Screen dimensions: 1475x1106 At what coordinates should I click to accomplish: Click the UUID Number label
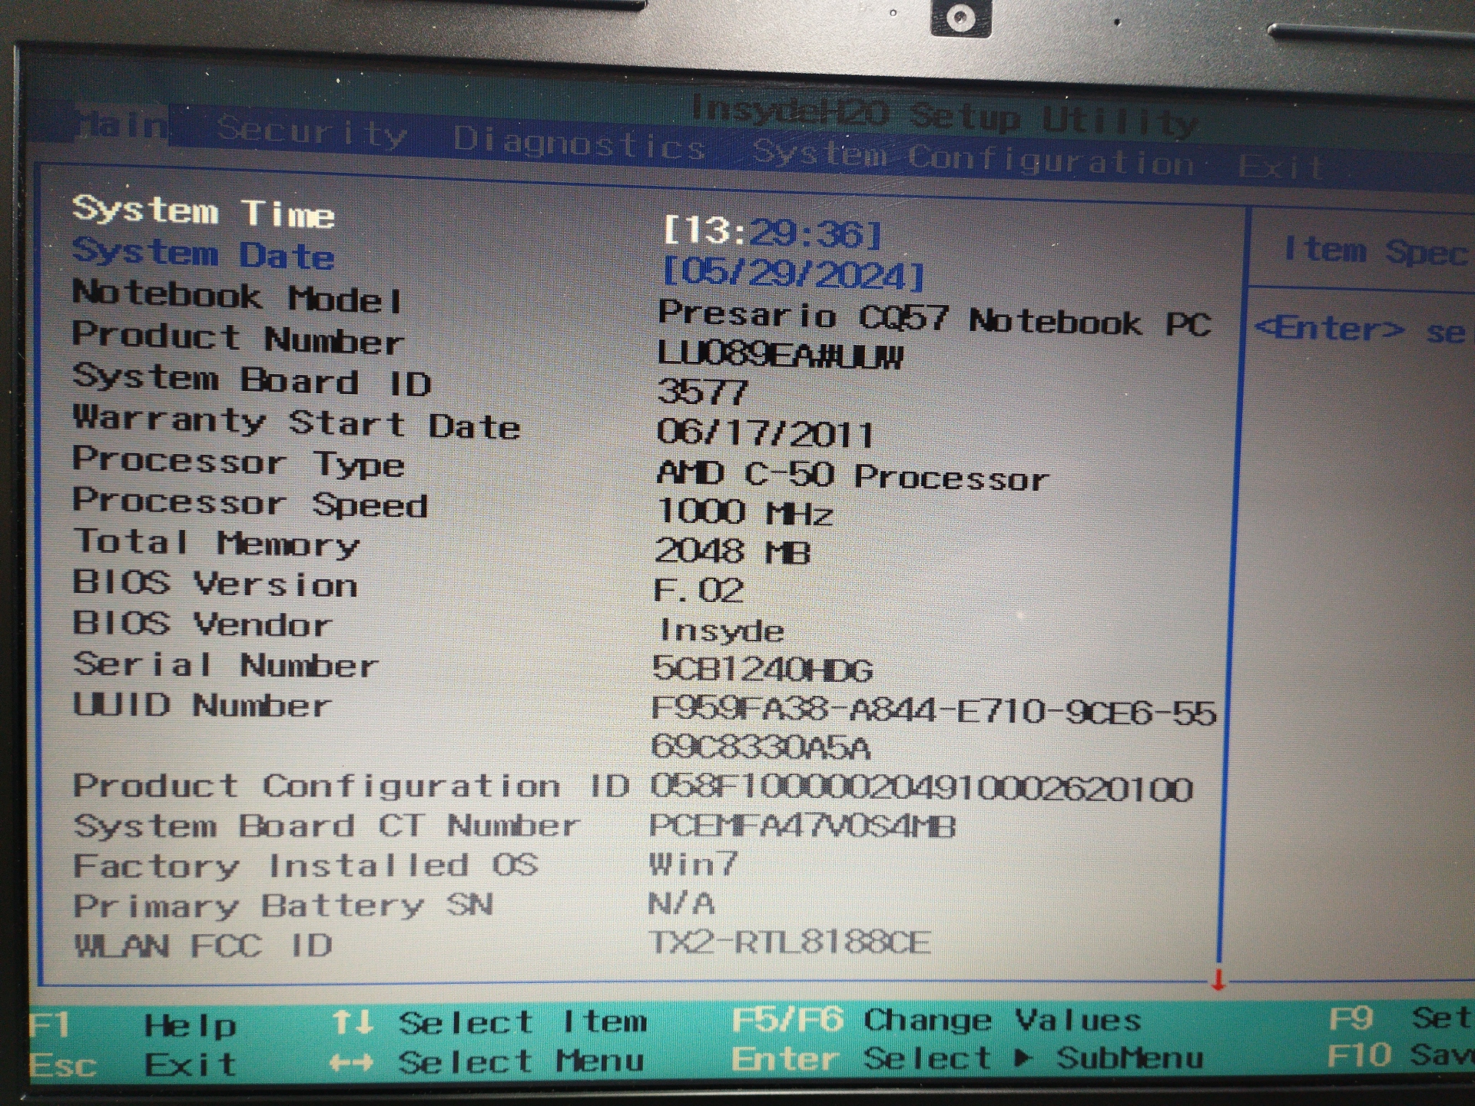click(202, 705)
